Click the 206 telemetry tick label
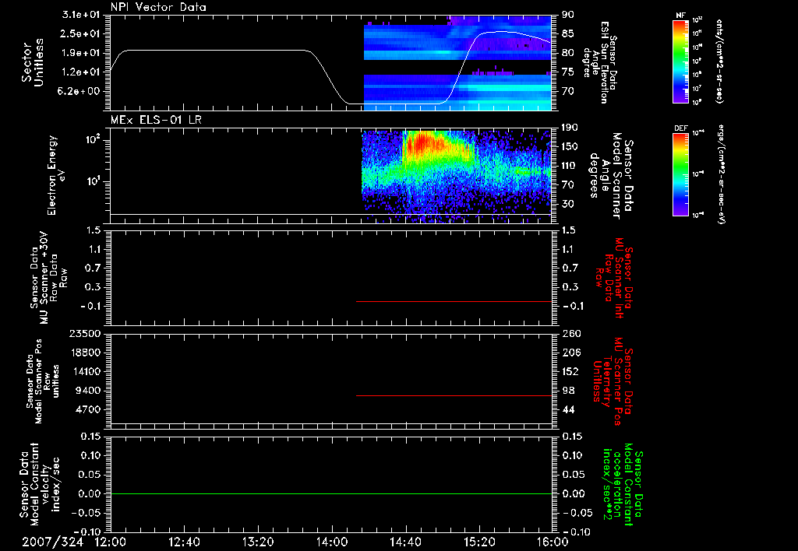This screenshot has width=798, height=551. click(571, 353)
